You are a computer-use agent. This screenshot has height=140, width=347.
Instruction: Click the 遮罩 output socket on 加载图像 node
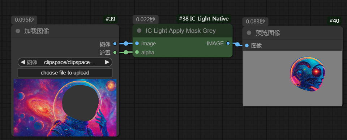pos(115,53)
